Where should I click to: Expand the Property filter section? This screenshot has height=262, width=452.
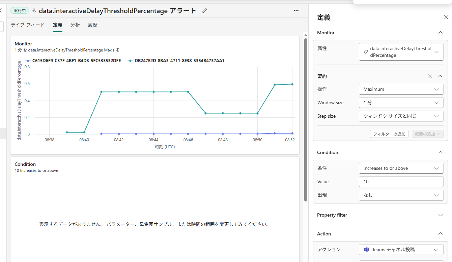pos(440,215)
